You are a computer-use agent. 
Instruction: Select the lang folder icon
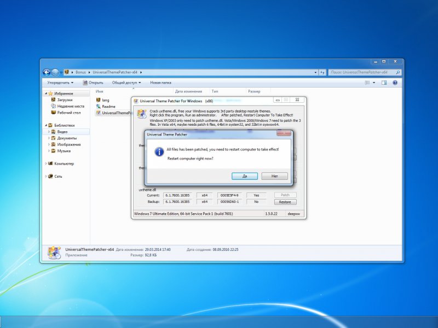tap(99, 100)
